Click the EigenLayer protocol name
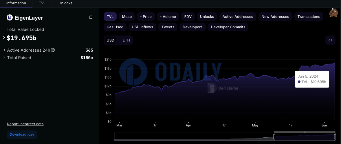 [29, 18]
